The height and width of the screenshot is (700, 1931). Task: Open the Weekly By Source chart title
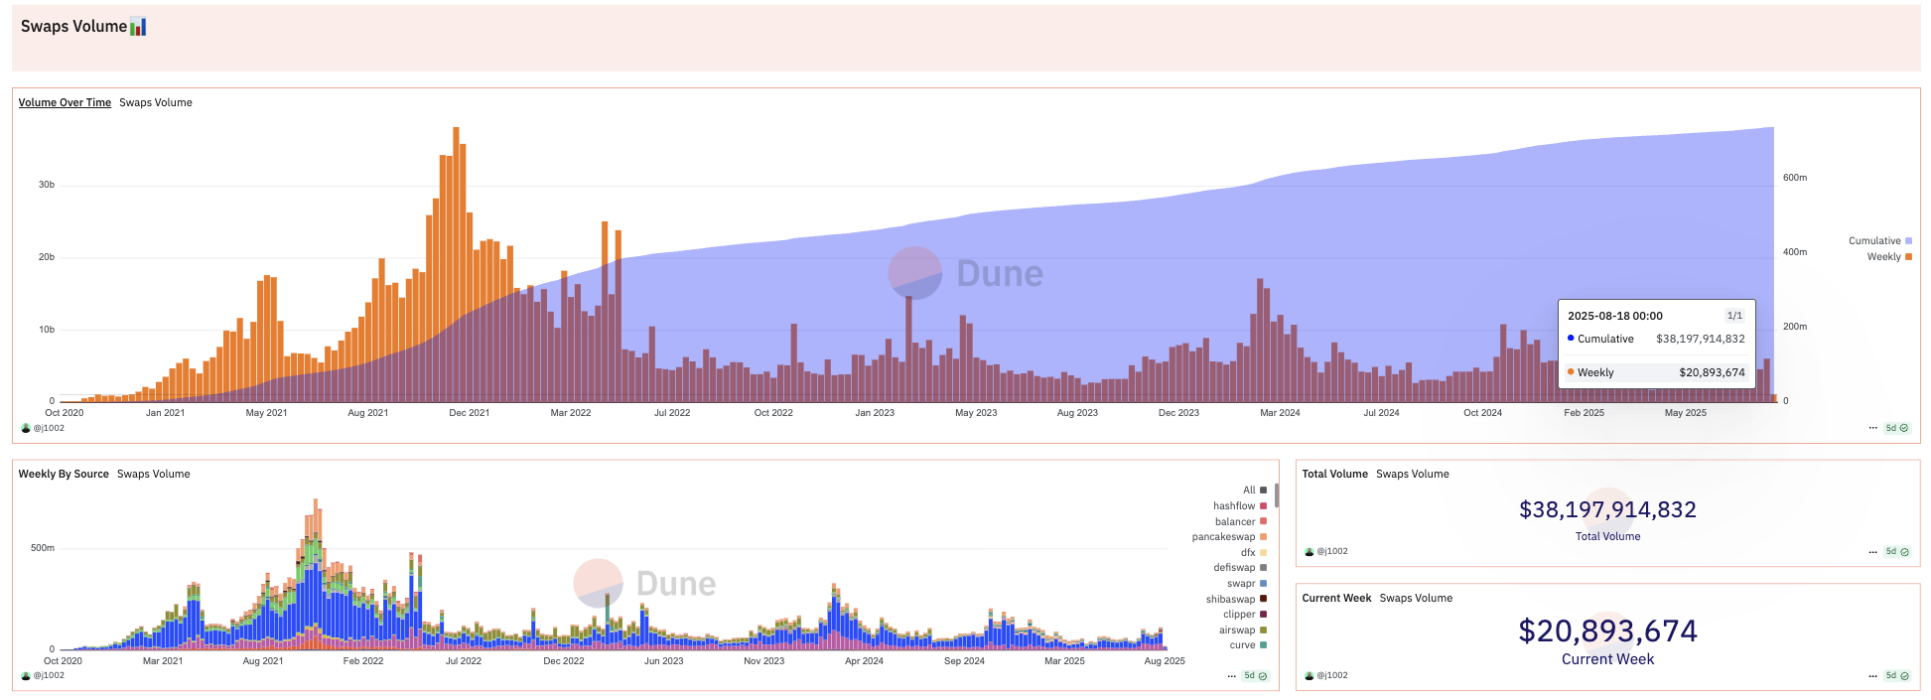(64, 474)
